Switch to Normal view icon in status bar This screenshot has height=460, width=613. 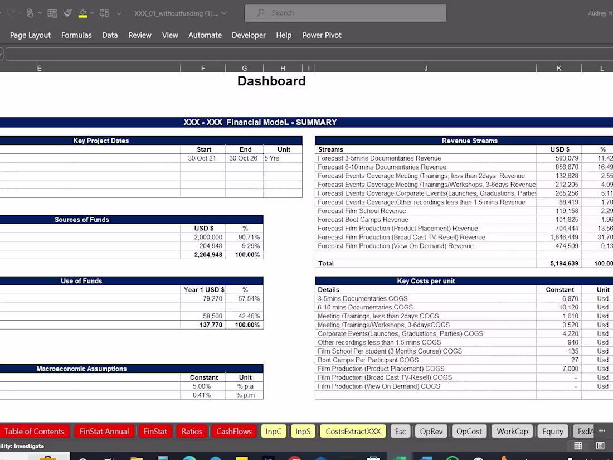[x=578, y=446]
